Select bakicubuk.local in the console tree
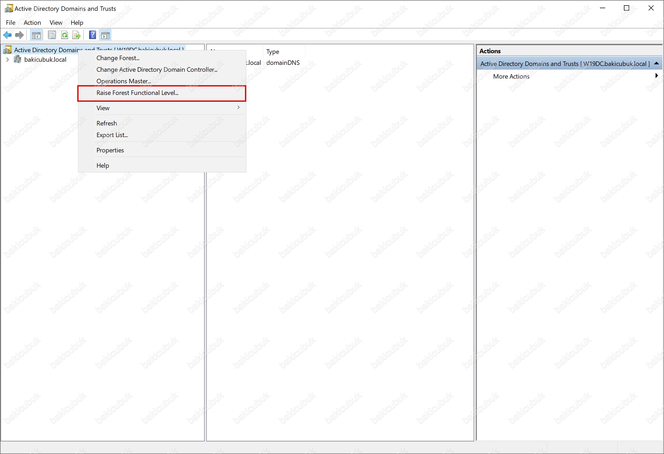 [x=45, y=59]
